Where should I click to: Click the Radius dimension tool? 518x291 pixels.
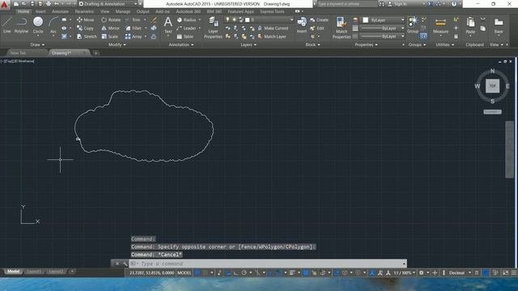pos(187,19)
